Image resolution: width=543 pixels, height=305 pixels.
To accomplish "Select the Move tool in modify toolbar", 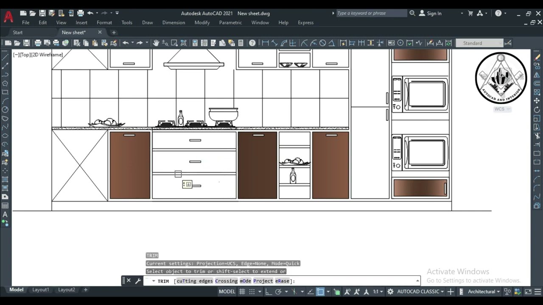I will pyautogui.click(x=537, y=101).
